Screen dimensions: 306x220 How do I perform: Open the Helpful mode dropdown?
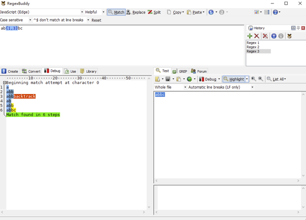pyautogui.click(x=103, y=12)
